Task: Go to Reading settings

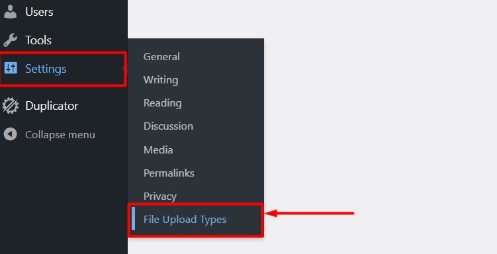Action: point(163,103)
